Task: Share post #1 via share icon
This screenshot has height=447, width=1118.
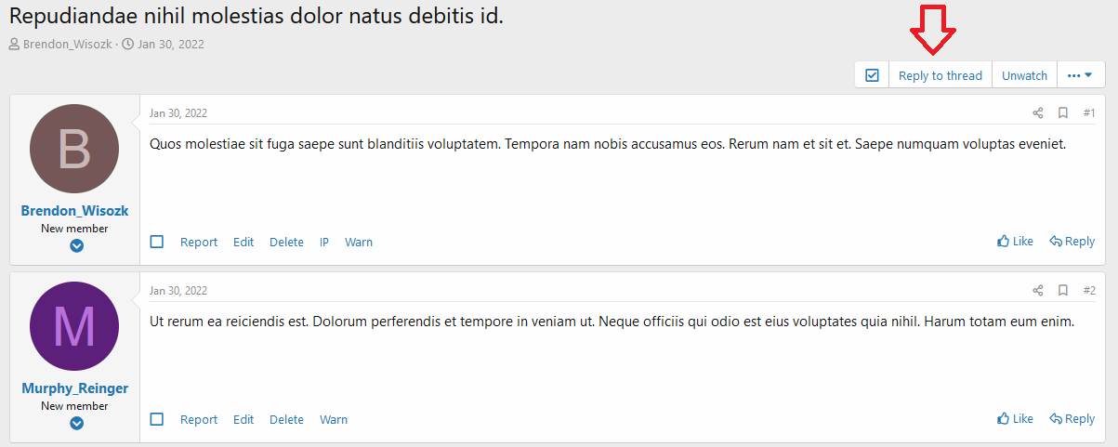Action: pos(1038,113)
